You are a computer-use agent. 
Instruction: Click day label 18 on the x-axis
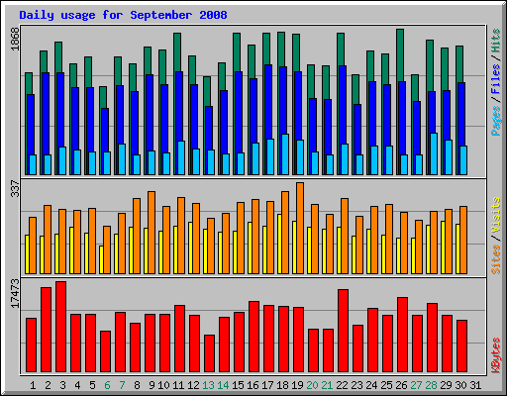coord(282,385)
